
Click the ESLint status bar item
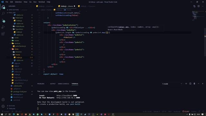pos(186,111)
